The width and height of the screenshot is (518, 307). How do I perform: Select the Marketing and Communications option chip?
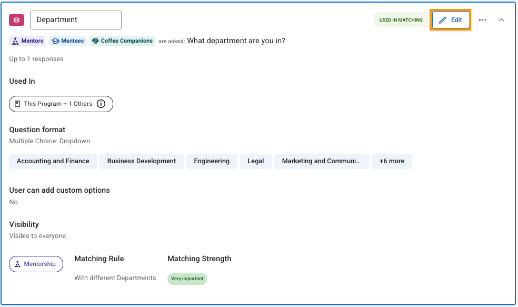(x=321, y=161)
